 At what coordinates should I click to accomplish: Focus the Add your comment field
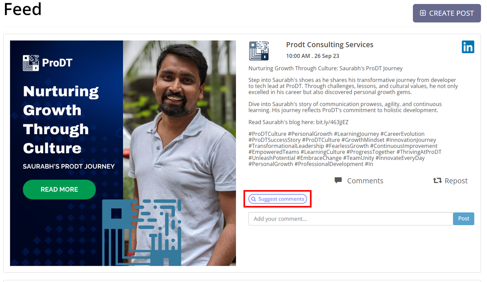[x=351, y=219]
